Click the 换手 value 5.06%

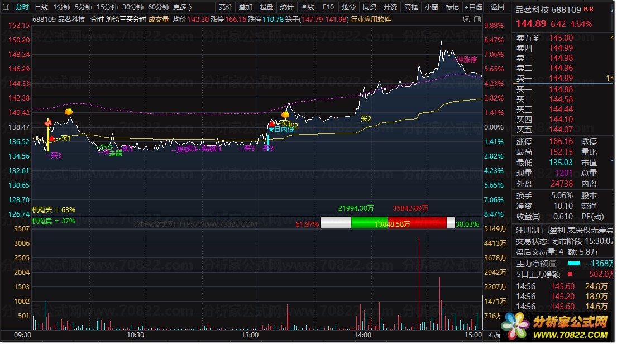(562, 195)
